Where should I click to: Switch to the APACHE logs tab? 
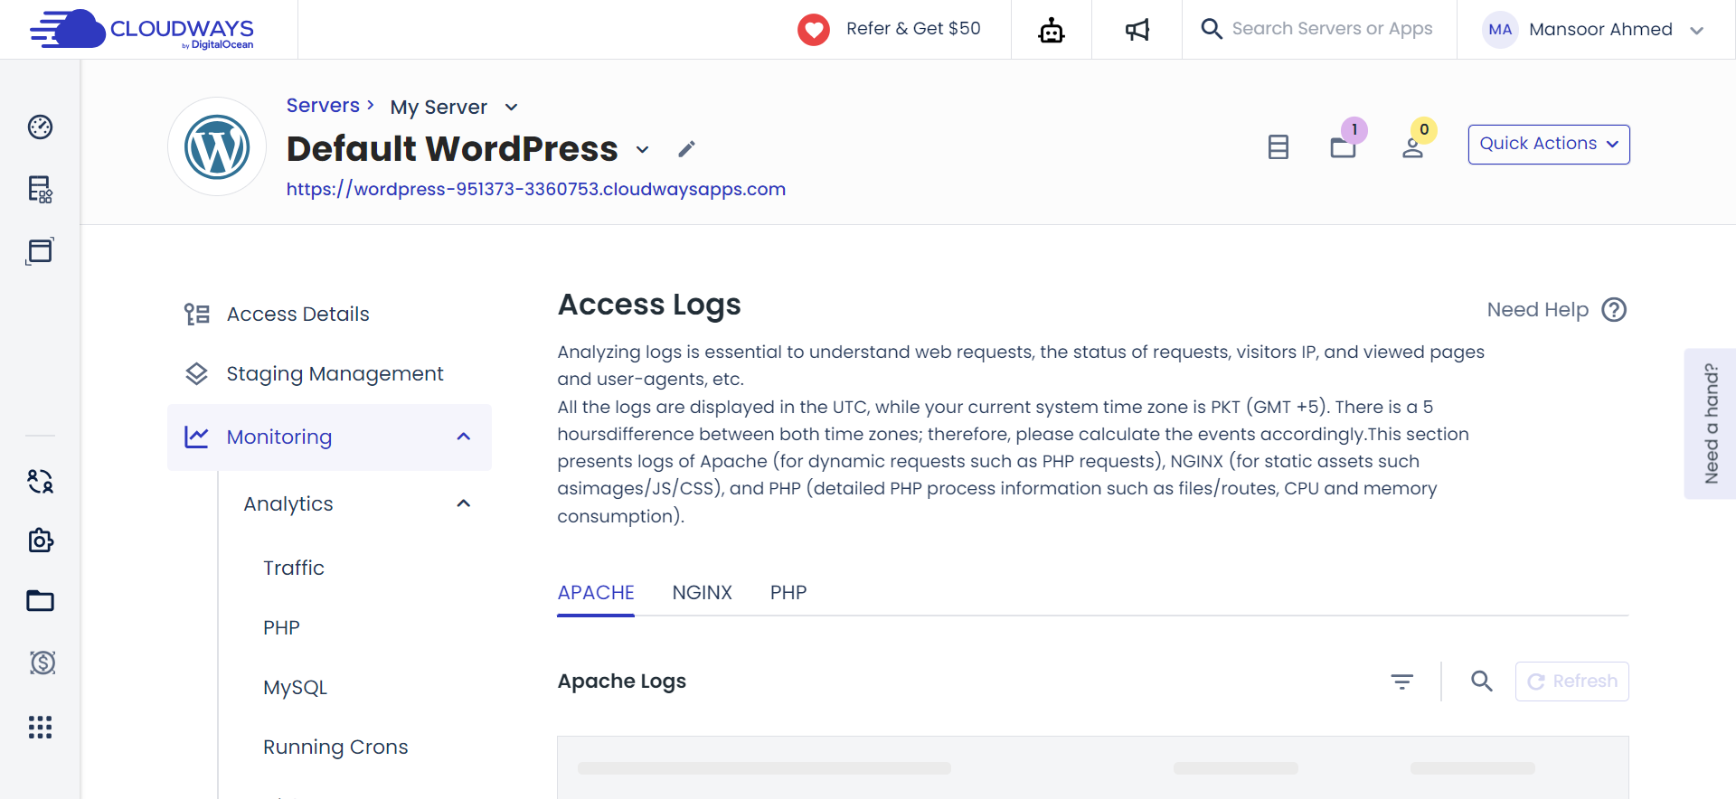(x=596, y=593)
